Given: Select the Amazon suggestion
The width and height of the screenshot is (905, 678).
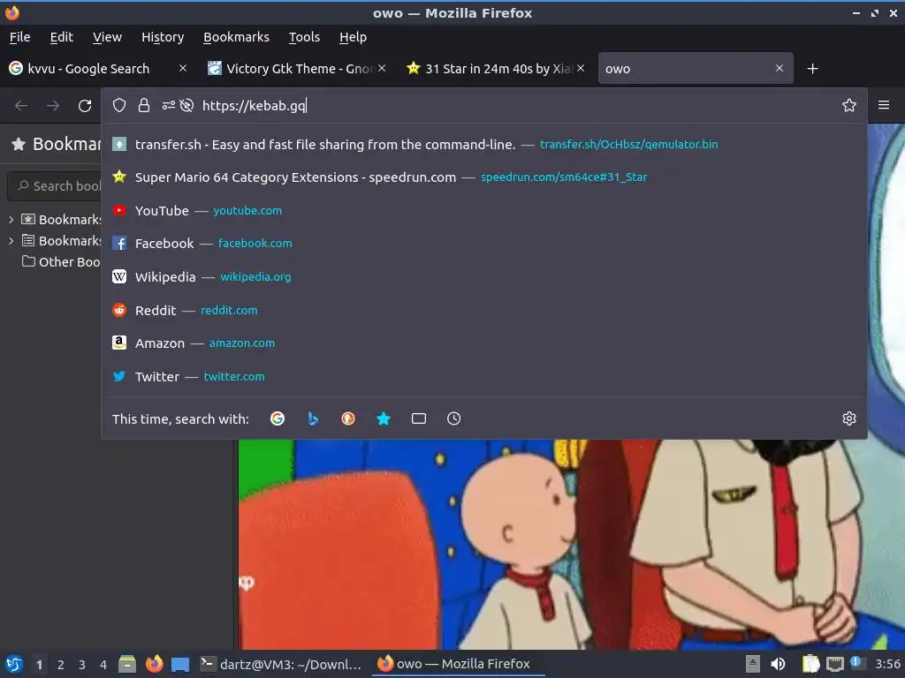Looking at the screenshot, I should [484, 343].
